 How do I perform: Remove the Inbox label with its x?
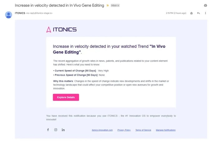[118, 6]
